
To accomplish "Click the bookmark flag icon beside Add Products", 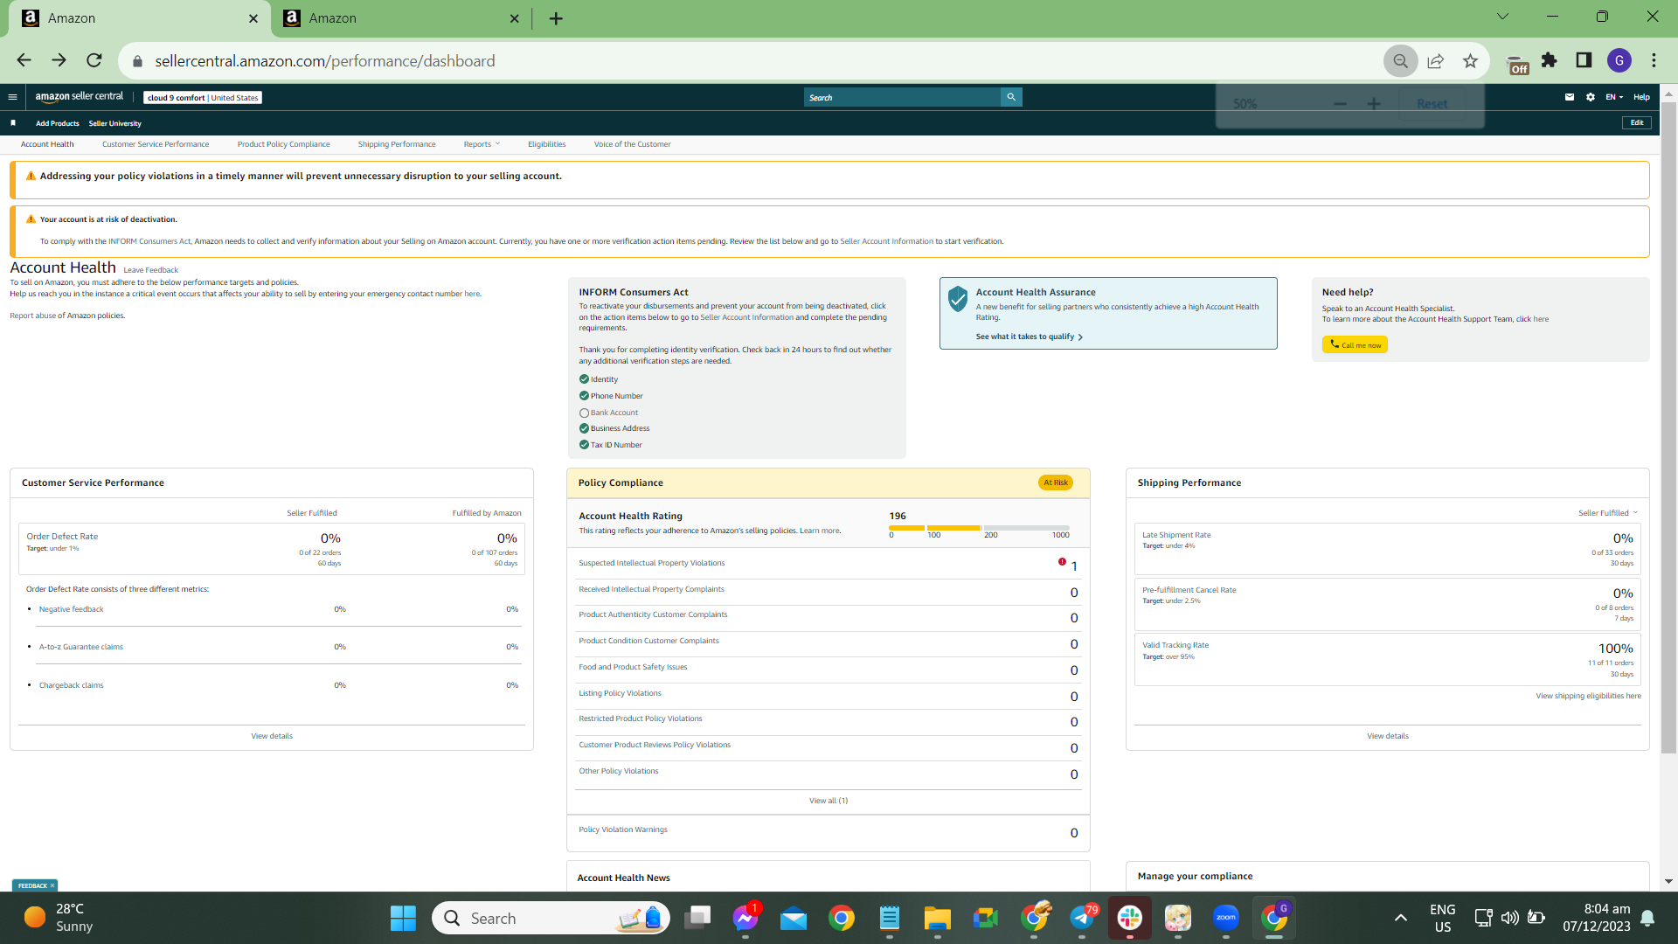I will click(13, 123).
